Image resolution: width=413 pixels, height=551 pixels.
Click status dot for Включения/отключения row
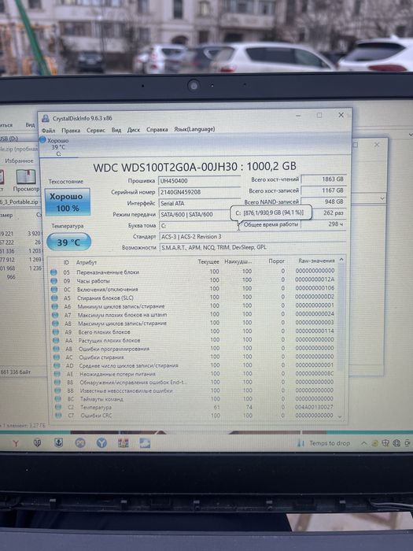pyautogui.click(x=54, y=289)
